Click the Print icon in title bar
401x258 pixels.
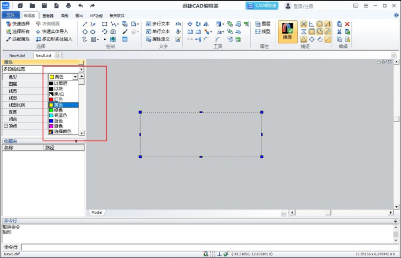(68, 6)
